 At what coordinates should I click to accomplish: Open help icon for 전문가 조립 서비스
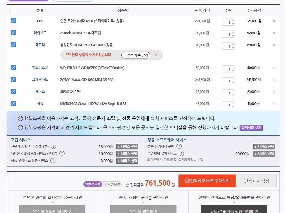click(53, 146)
